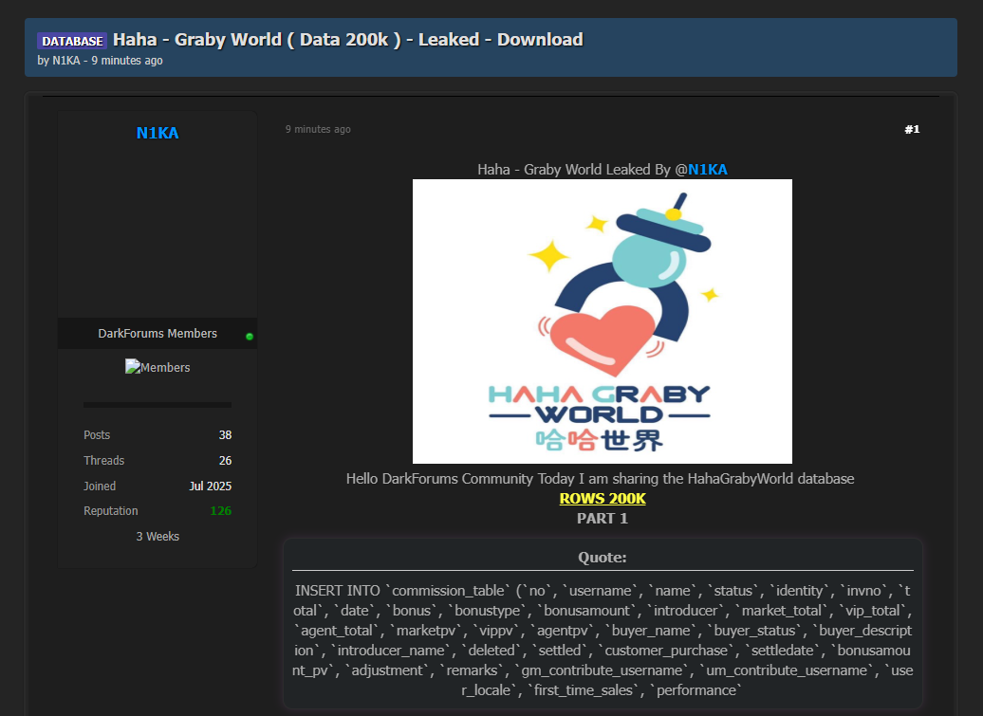Click the 'Quote:' header of the quote box
This screenshot has width=983, height=716.
click(603, 558)
